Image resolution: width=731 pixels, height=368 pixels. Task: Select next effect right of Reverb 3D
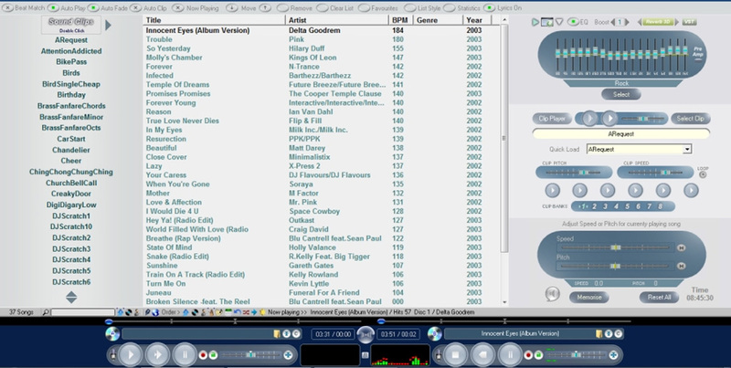coord(676,22)
